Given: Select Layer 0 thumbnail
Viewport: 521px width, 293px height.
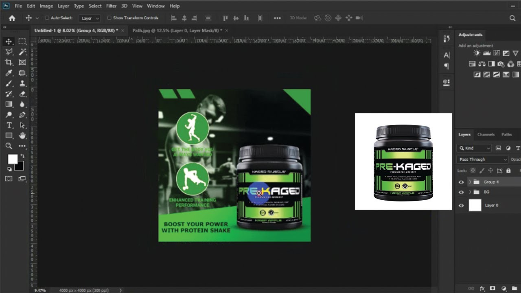Looking at the screenshot, I should point(475,206).
